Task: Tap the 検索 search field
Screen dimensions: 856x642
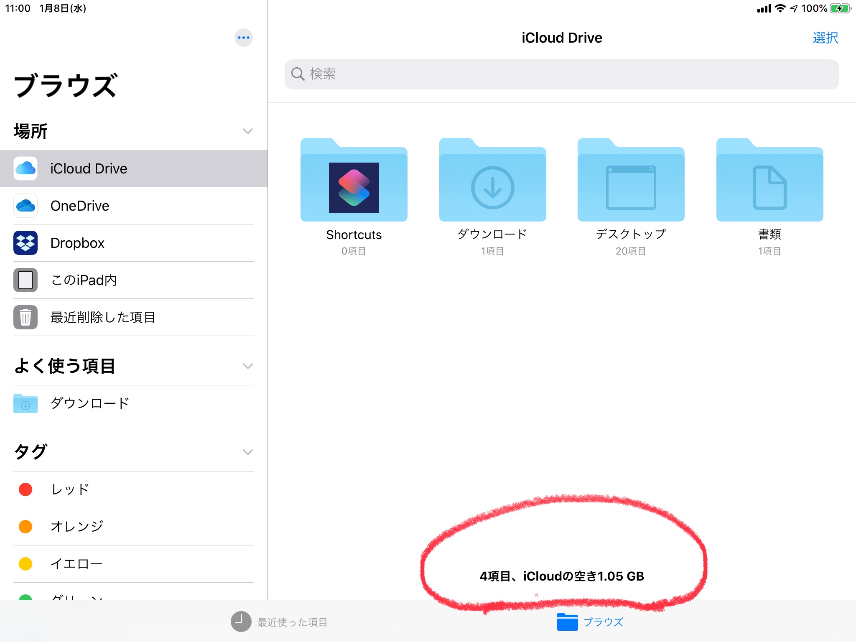Action: click(561, 74)
